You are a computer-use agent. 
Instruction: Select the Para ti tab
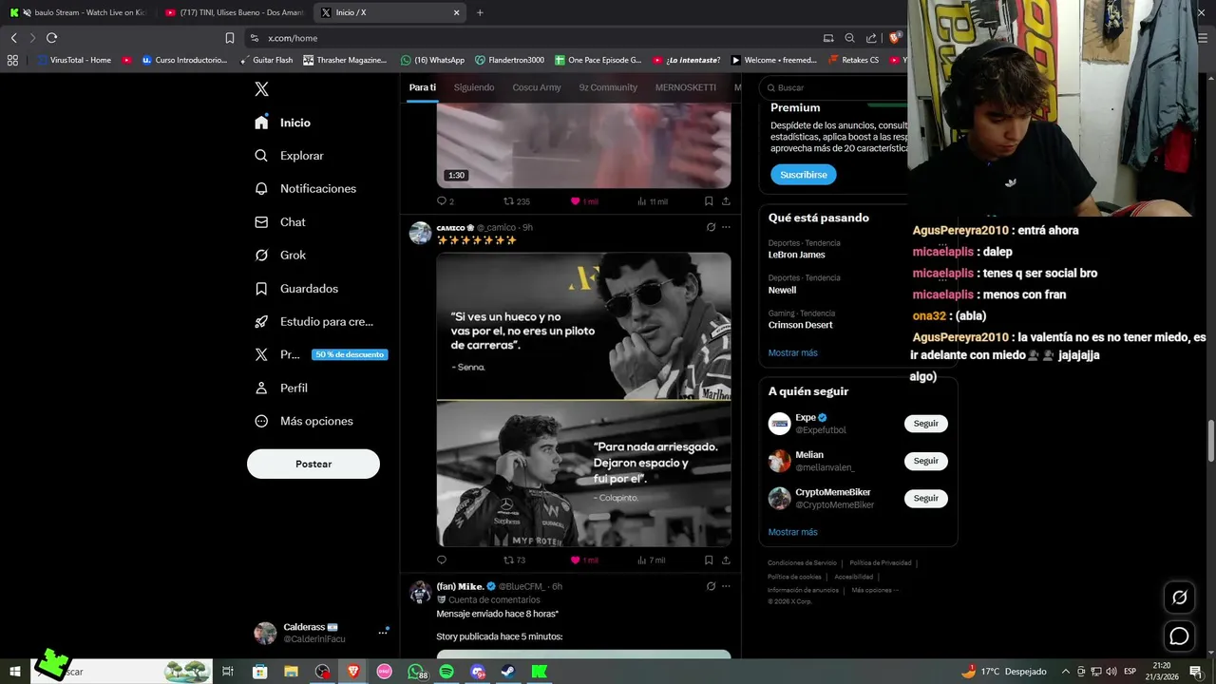tap(422, 87)
